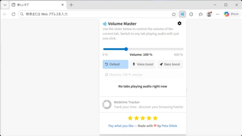242x136 pixels.
Task: Expand the tab actions chevron menu
Action: pyautogui.click(x=5, y=5)
